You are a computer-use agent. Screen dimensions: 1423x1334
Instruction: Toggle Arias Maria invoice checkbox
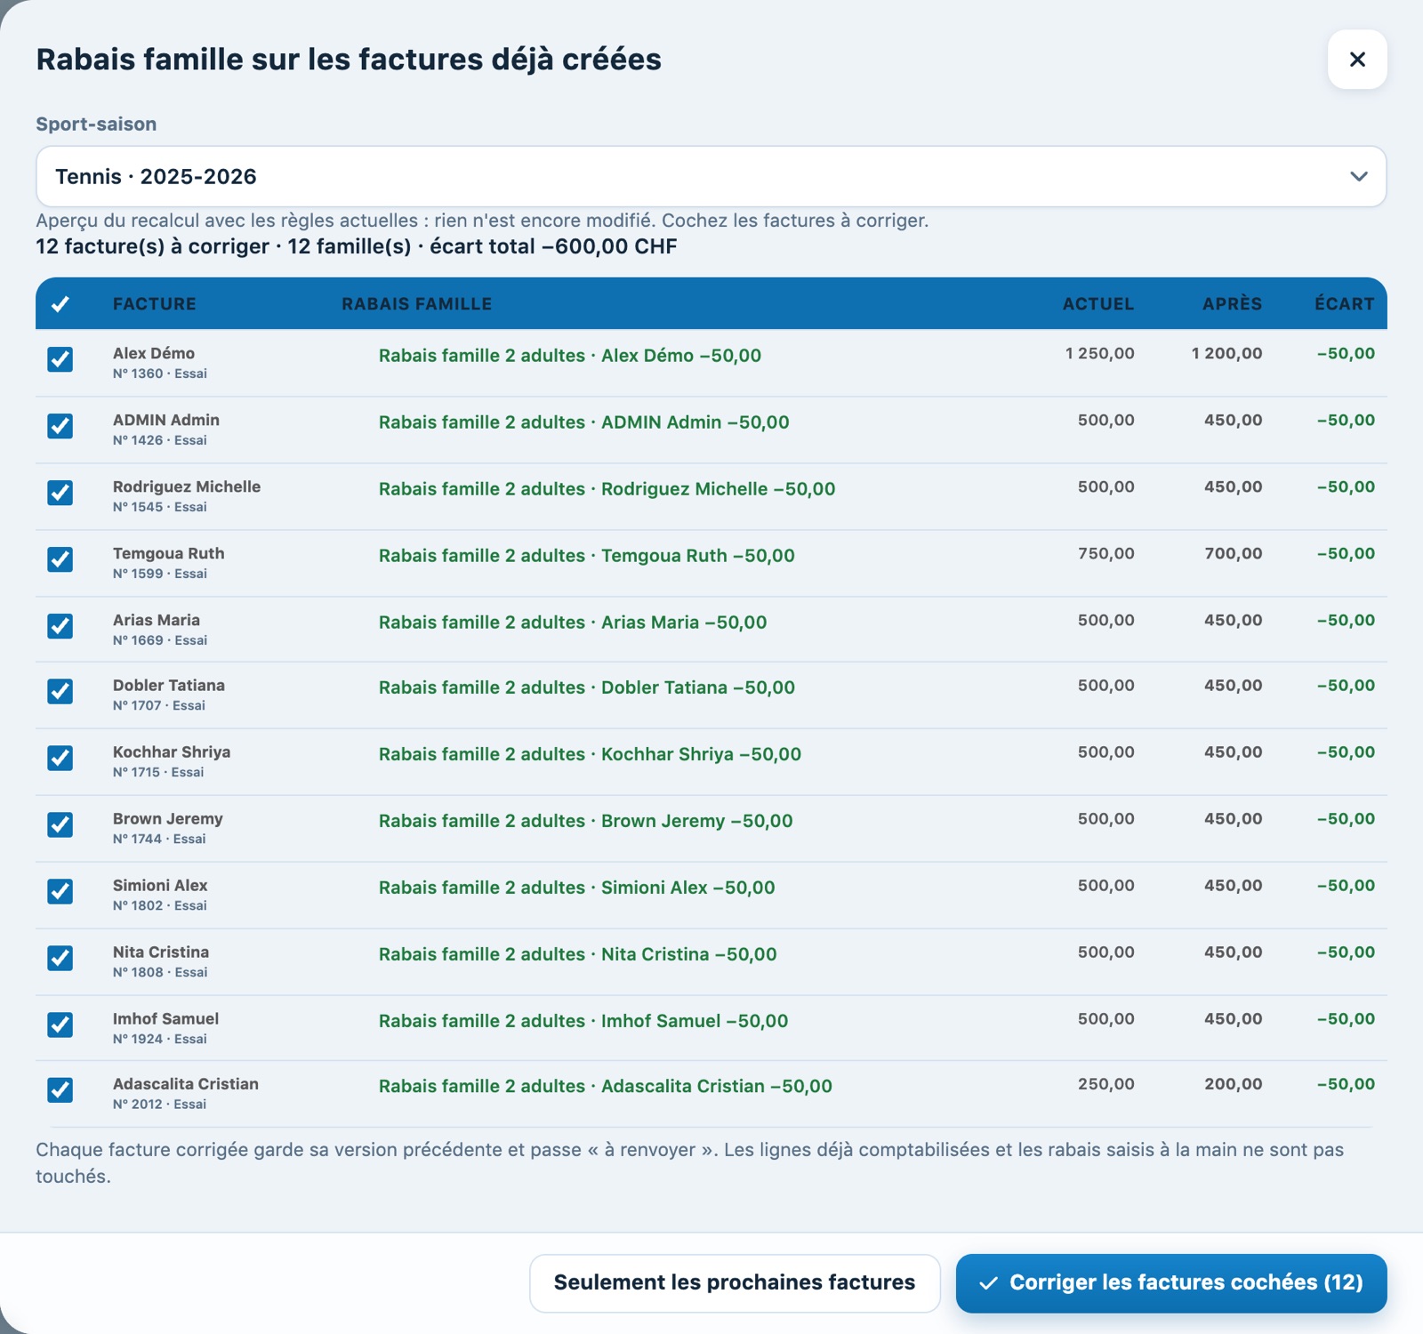click(x=60, y=626)
